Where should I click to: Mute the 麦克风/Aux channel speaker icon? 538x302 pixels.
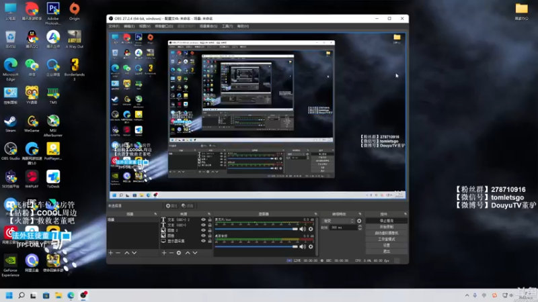point(302,229)
